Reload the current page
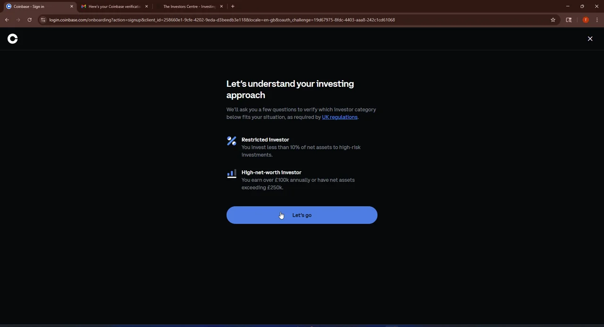 (x=29, y=20)
